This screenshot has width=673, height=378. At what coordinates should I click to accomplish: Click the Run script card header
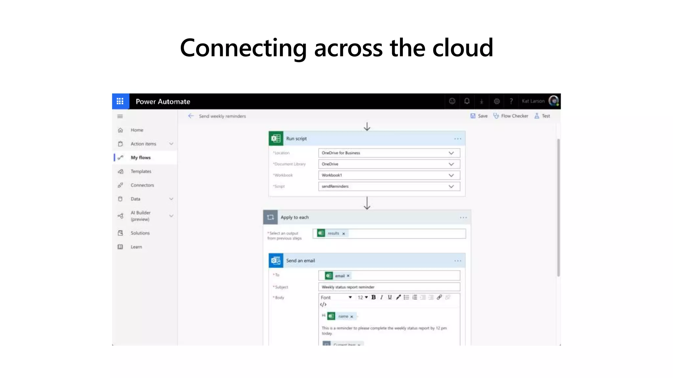coord(367,138)
